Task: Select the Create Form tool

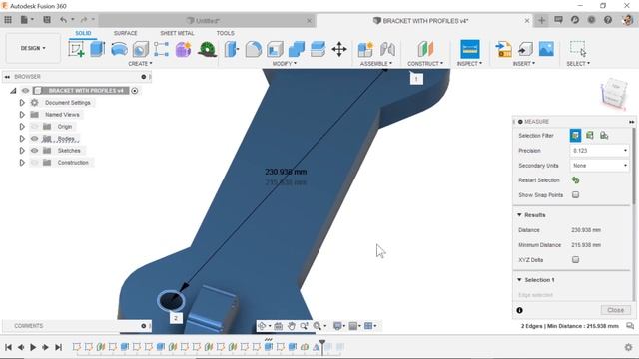Action: [x=183, y=49]
